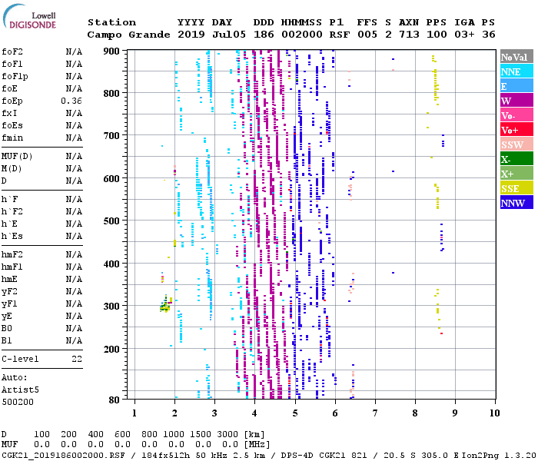The image size is (538, 461).
Task: Select the W purple legend swatch
Action: pyautogui.click(x=516, y=101)
